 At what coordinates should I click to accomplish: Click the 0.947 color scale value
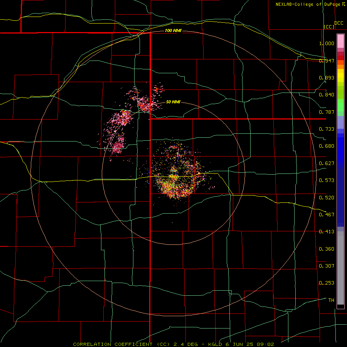point(327,61)
